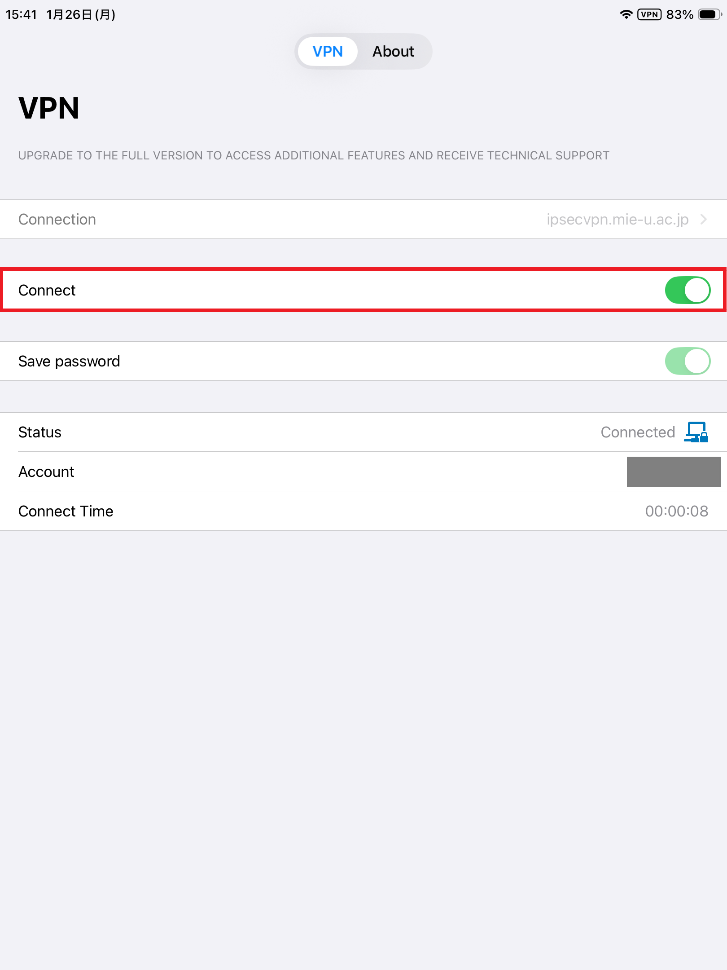Tap the Connection row label
727x970 pixels.
(57, 219)
